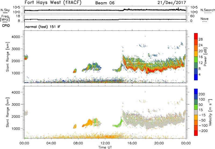Click the blue bottom of power color bar
This screenshot has height=149, width=215.
click(x=196, y=77)
